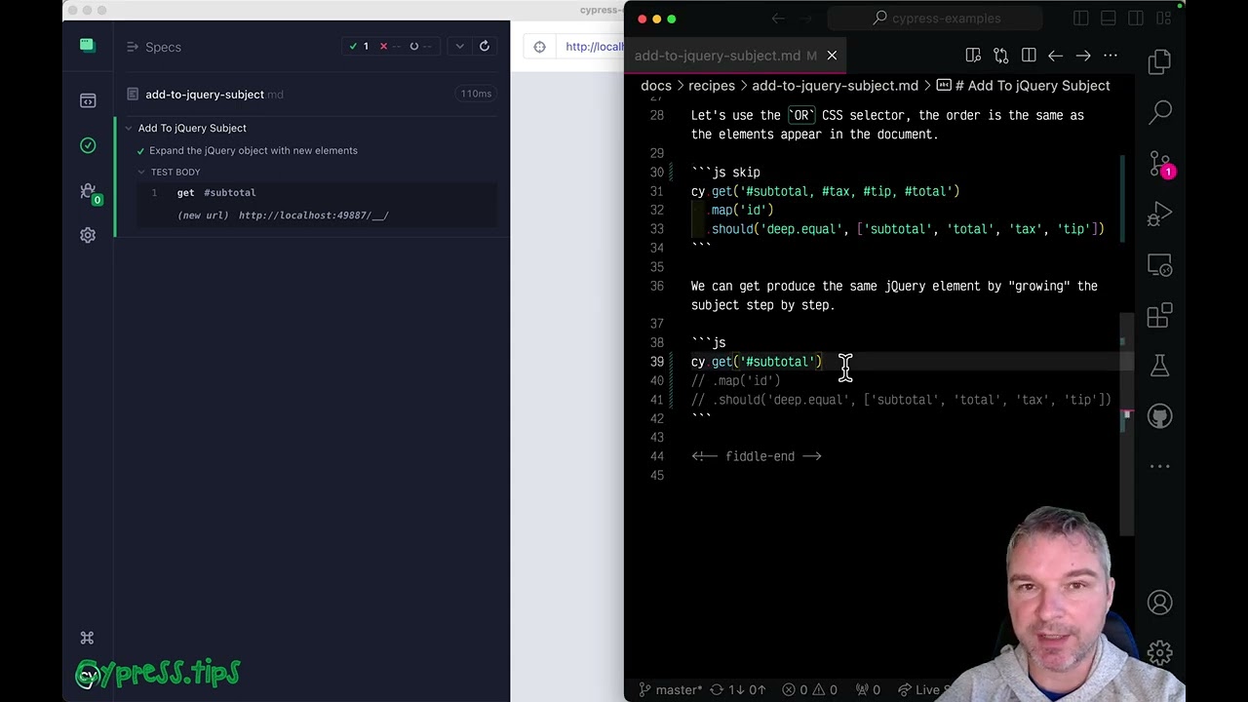Open GitHub view in activity bar
Screen dimensions: 1248x702
tap(1159, 416)
